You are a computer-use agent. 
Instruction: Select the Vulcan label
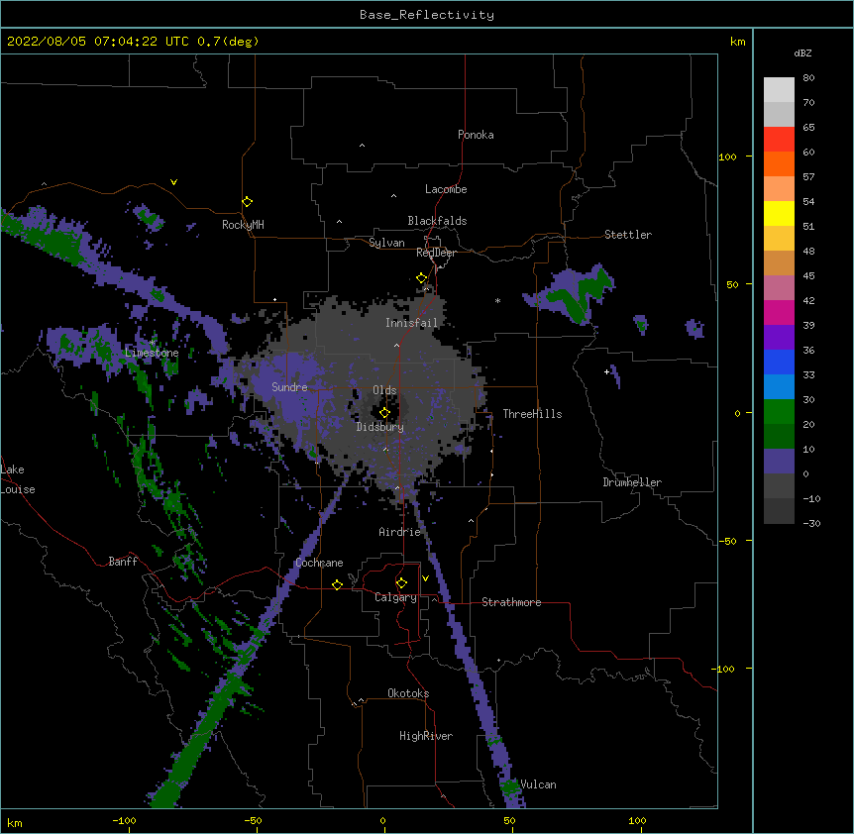pos(538,784)
